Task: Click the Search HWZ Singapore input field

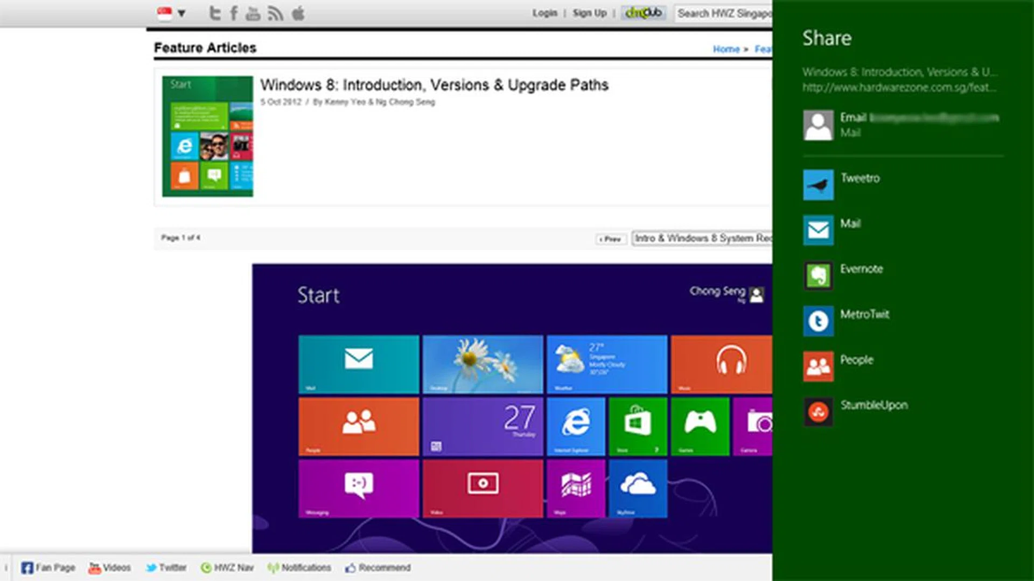Action: (723, 13)
